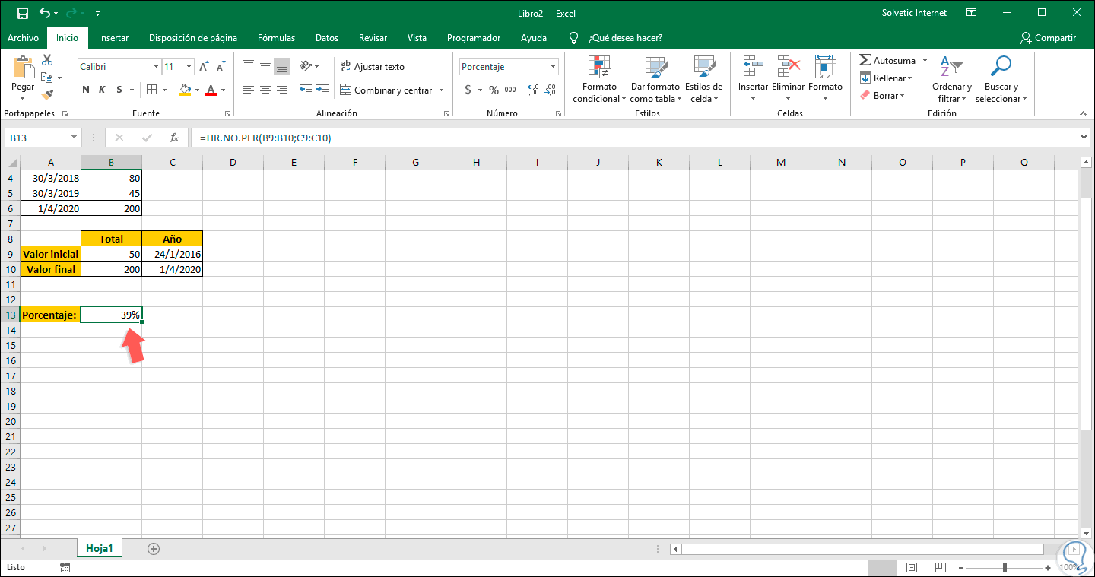
Task: Click the Insert function fx icon
Action: tap(174, 138)
